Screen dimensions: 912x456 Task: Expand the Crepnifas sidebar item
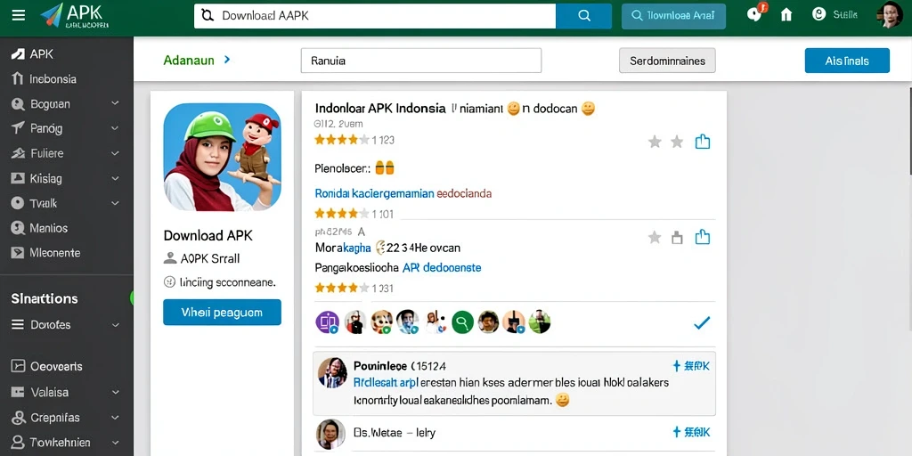click(x=115, y=417)
